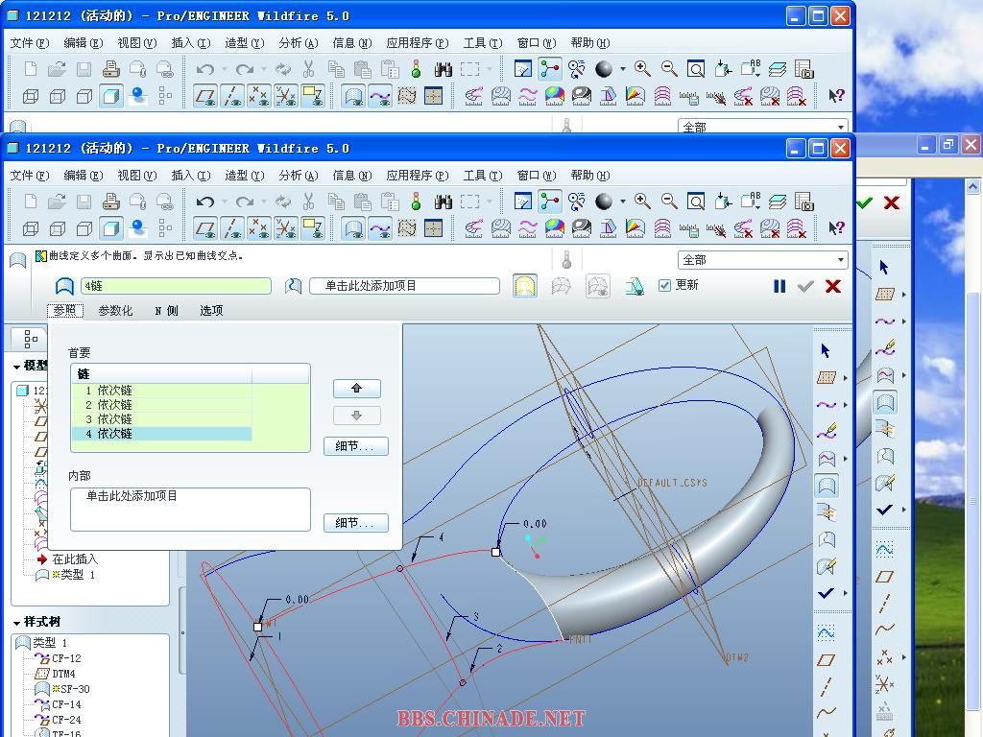
Task: Open 文件(F) menu in front window
Action: (30, 176)
